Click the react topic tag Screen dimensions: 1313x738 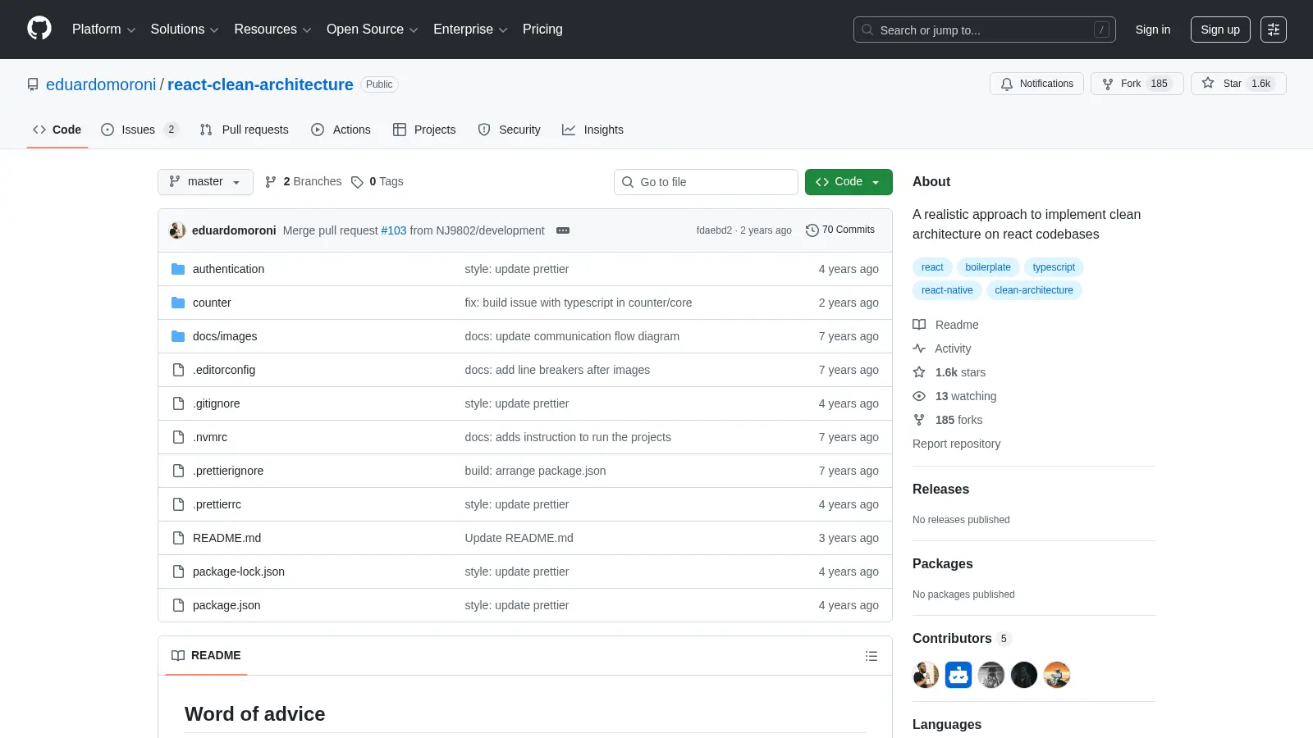pos(932,267)
